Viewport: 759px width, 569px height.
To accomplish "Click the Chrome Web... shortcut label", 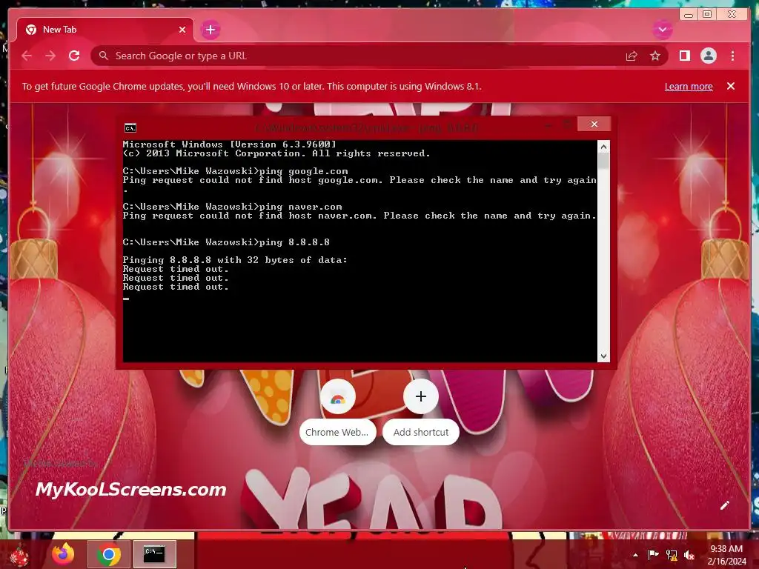I will [337, 432].
